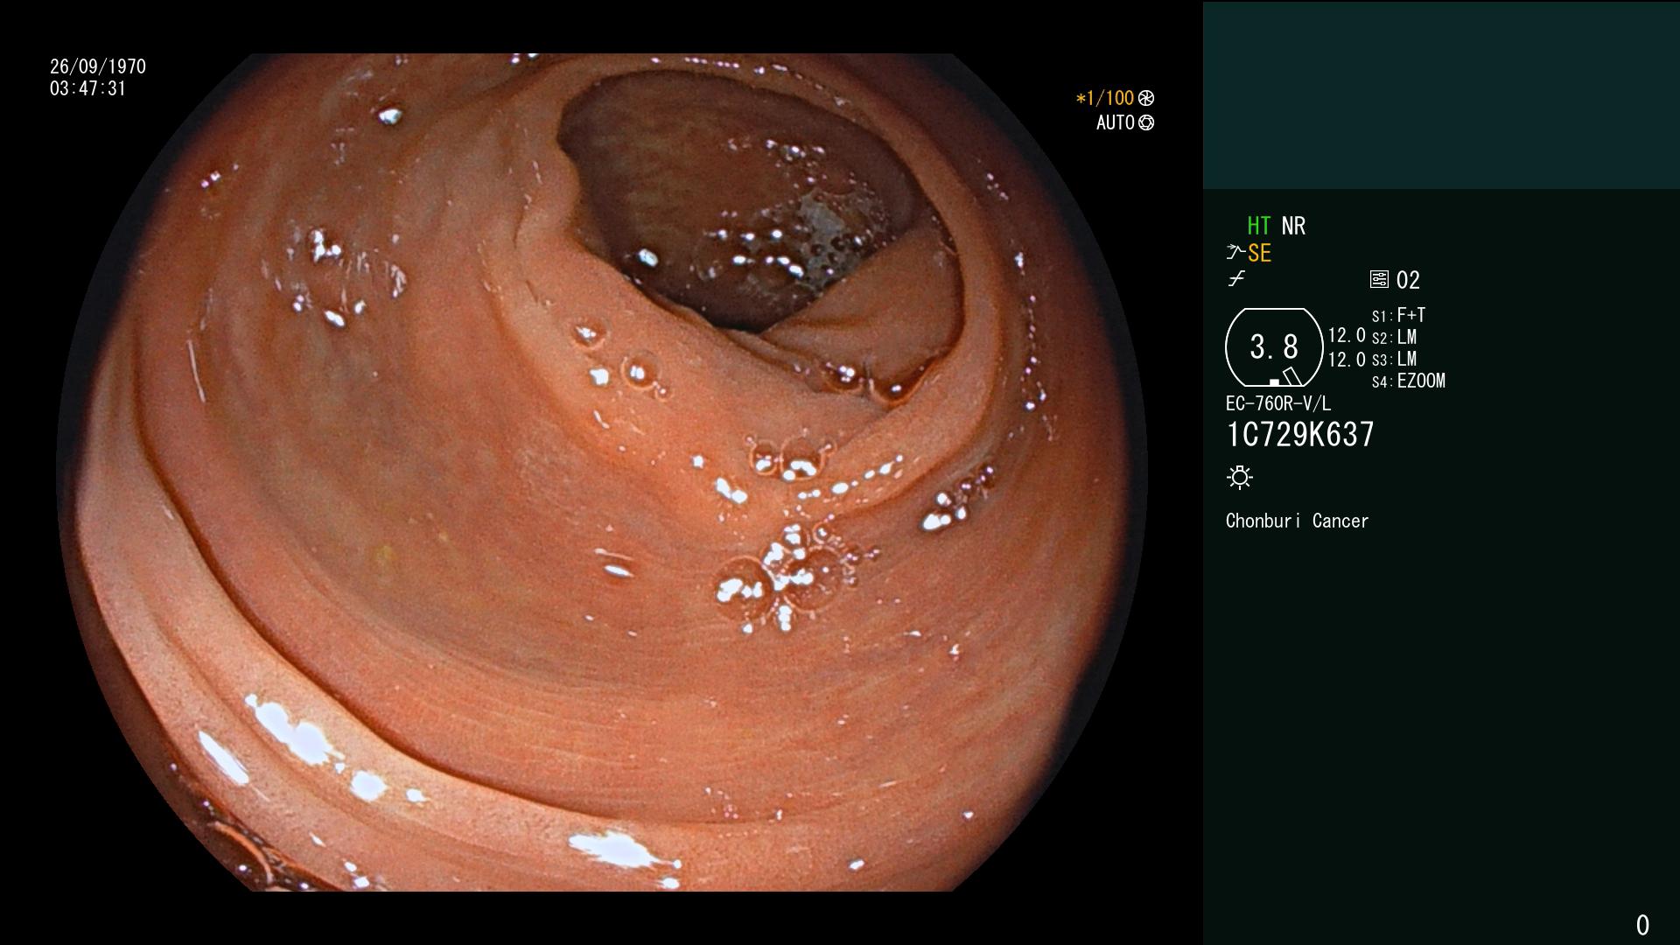1680x945 pixels.
Task: Click the time 03:47:31
Action: coord(87,88)
